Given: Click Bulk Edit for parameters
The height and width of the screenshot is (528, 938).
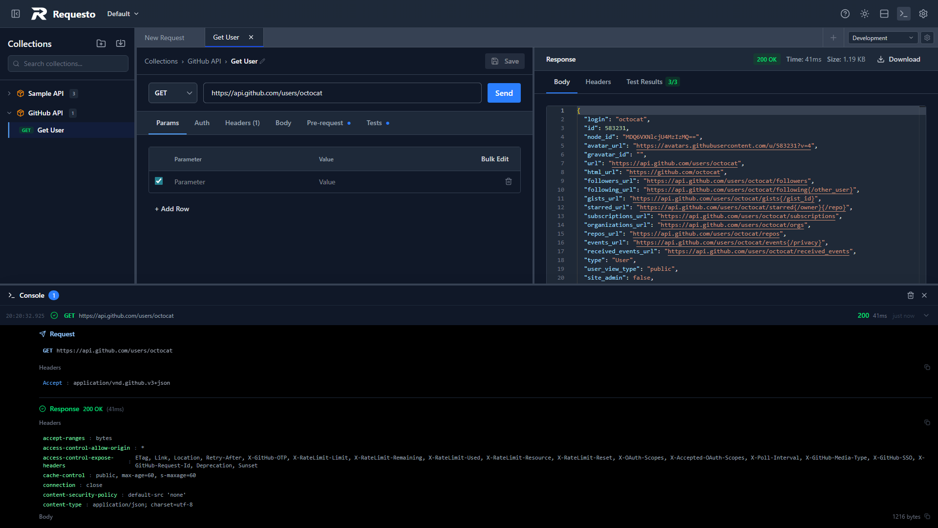Looking at the screenshot, I should click(x=494, y=159).
